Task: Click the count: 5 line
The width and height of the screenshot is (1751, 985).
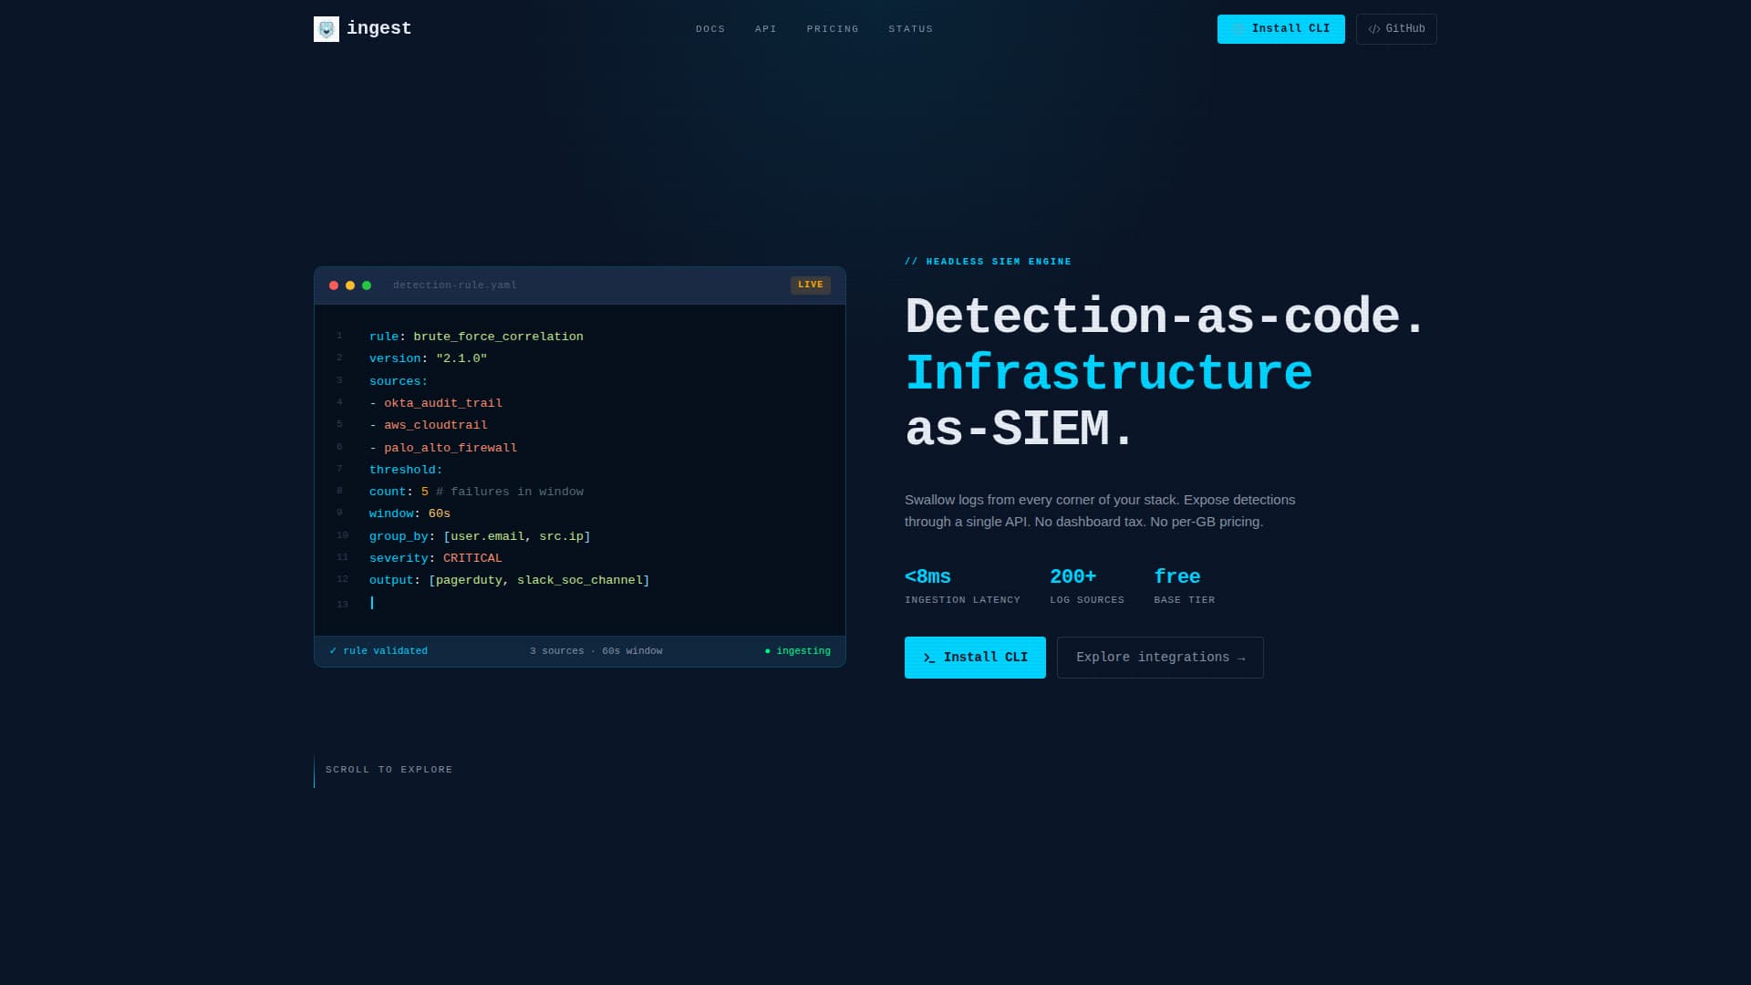Action: [x=476, y=492]
